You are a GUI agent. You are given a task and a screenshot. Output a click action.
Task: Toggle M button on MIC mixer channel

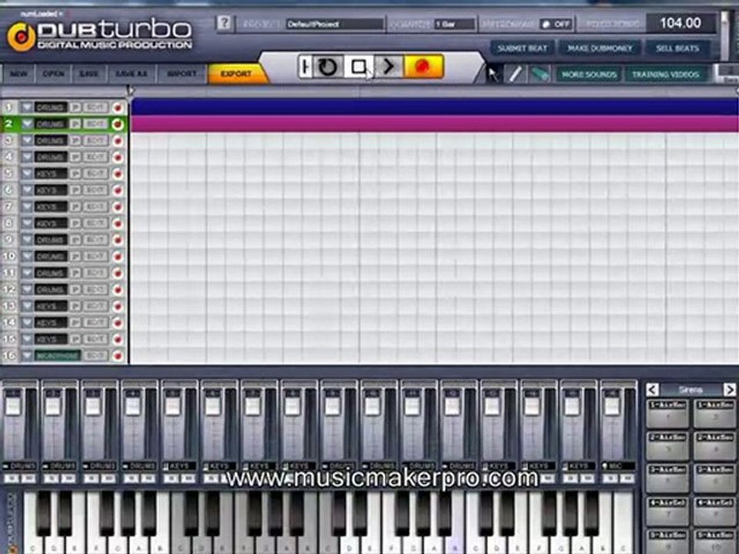(627, 479)
